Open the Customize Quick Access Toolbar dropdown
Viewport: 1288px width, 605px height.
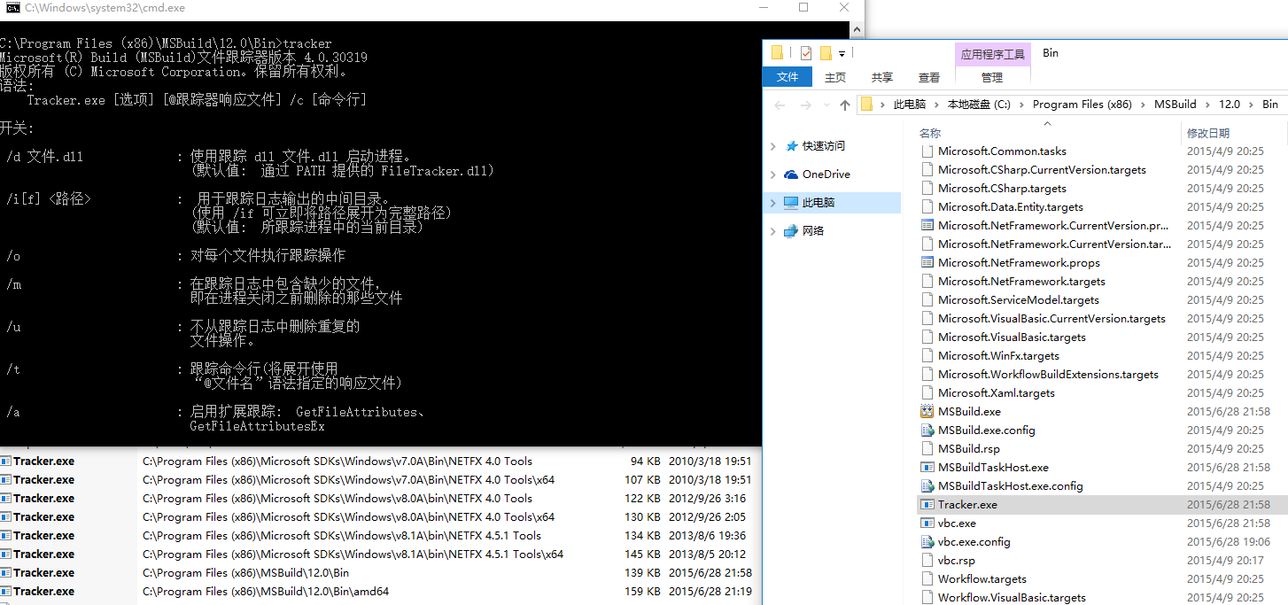[842, 53]
